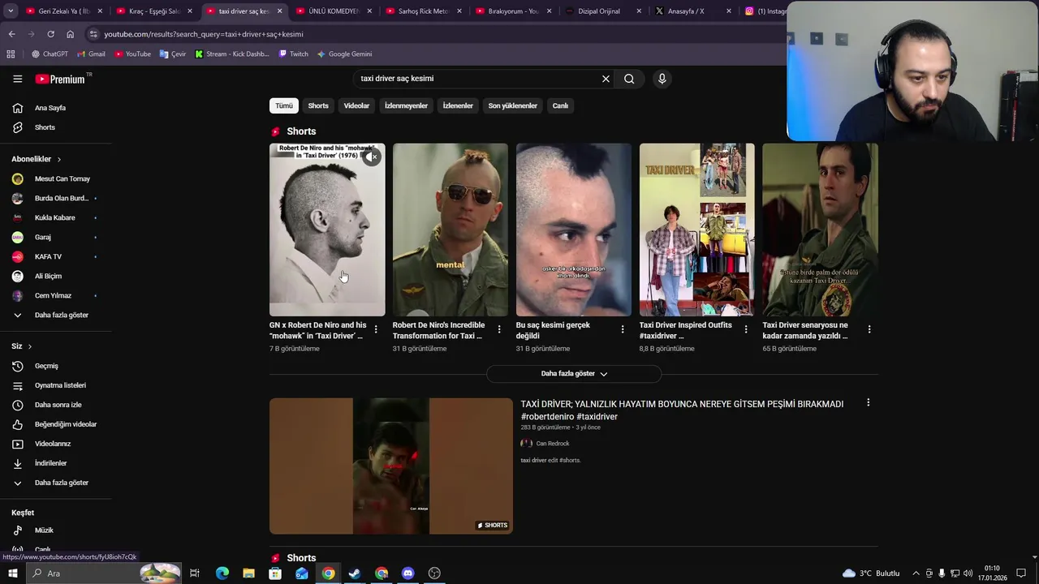
Task: Select the Videolar filter chip
Action: pos(356,105)
